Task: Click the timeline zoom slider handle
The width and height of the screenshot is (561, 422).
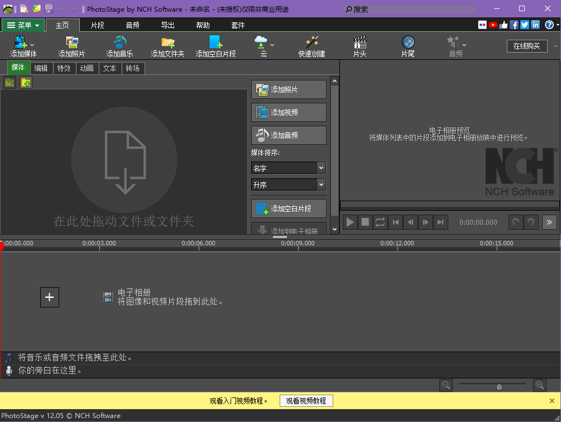Action: click(499, 386)
